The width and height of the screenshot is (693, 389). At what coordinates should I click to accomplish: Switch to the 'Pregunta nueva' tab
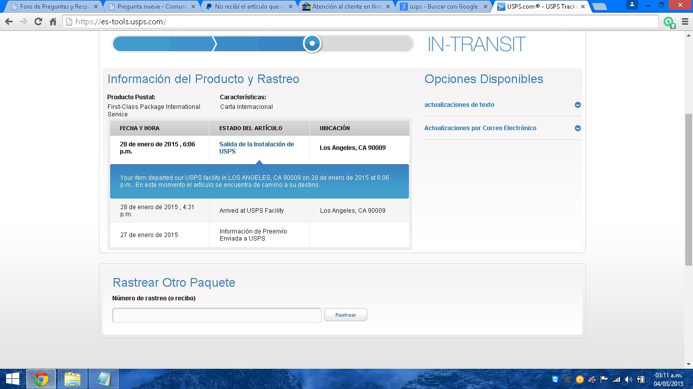tap(150, 7)
